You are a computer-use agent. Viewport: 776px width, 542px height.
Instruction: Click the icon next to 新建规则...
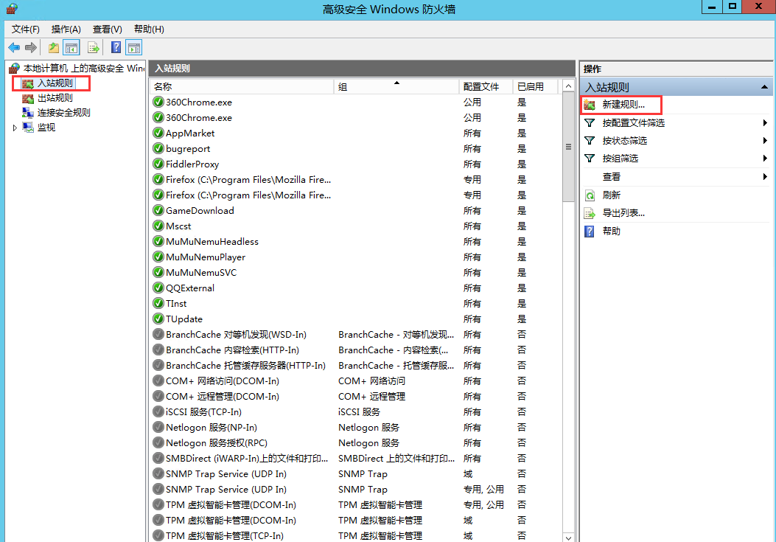point(590,105)
